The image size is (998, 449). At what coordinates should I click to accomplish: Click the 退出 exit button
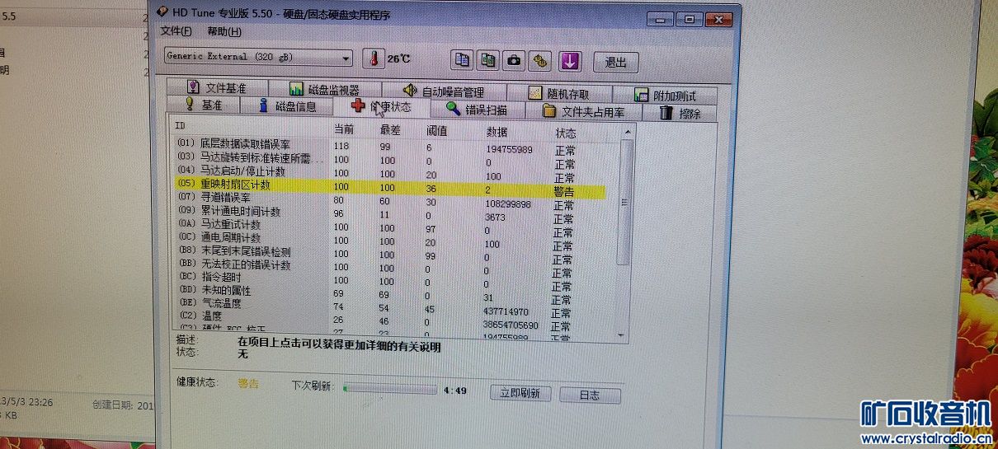pyautogui.click(x=616, y=62)
